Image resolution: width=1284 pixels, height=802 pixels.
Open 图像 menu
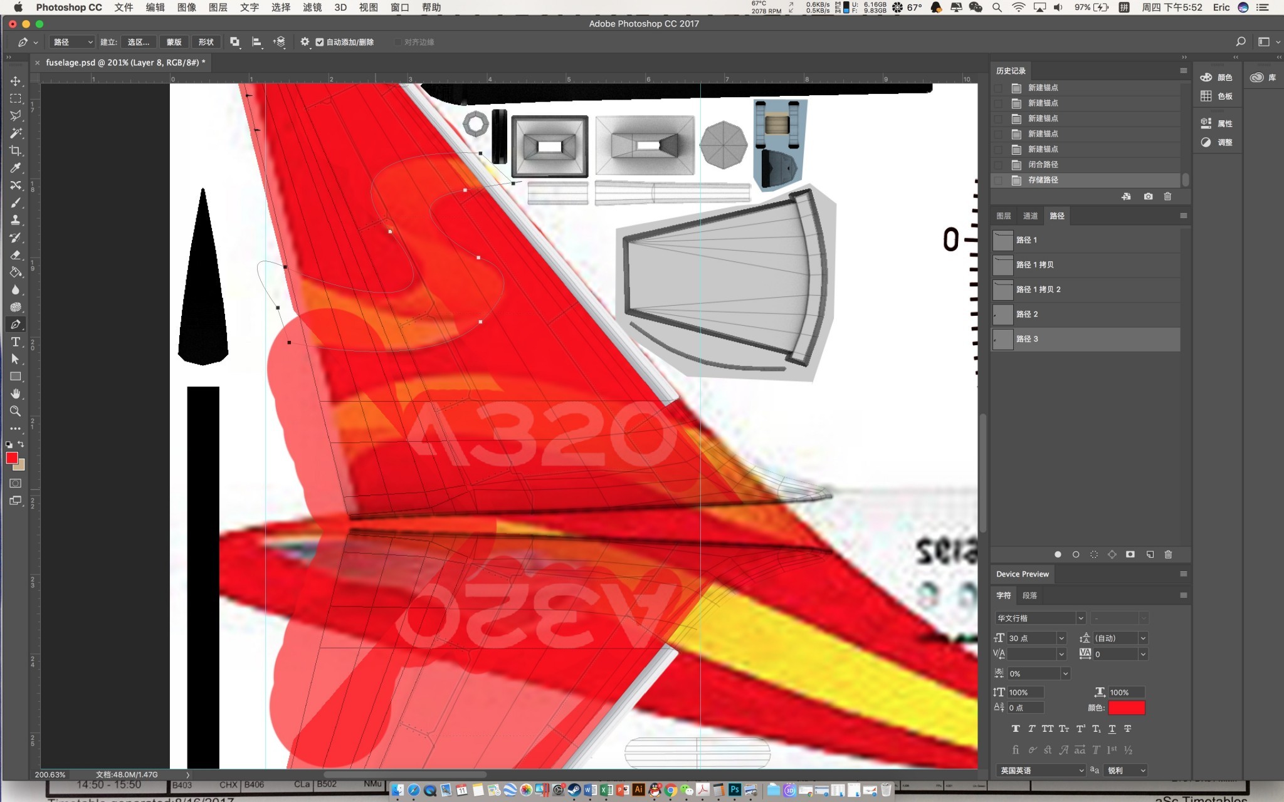coord(187,8)
